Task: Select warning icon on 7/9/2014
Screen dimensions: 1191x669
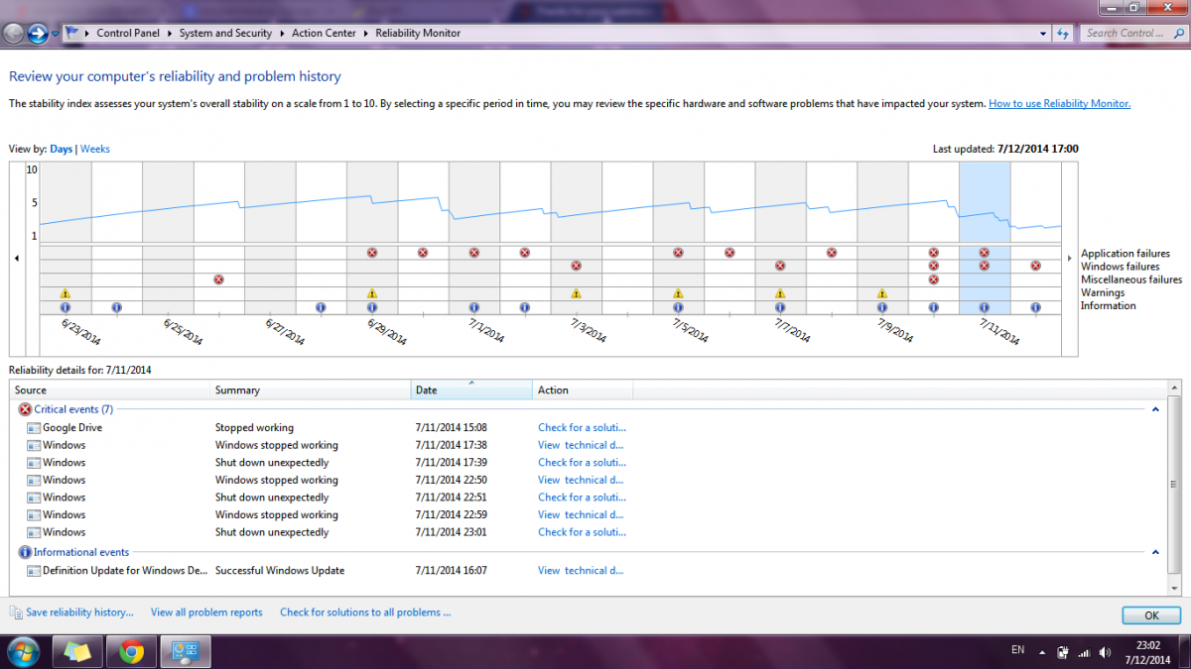Action: click(882, 293)
